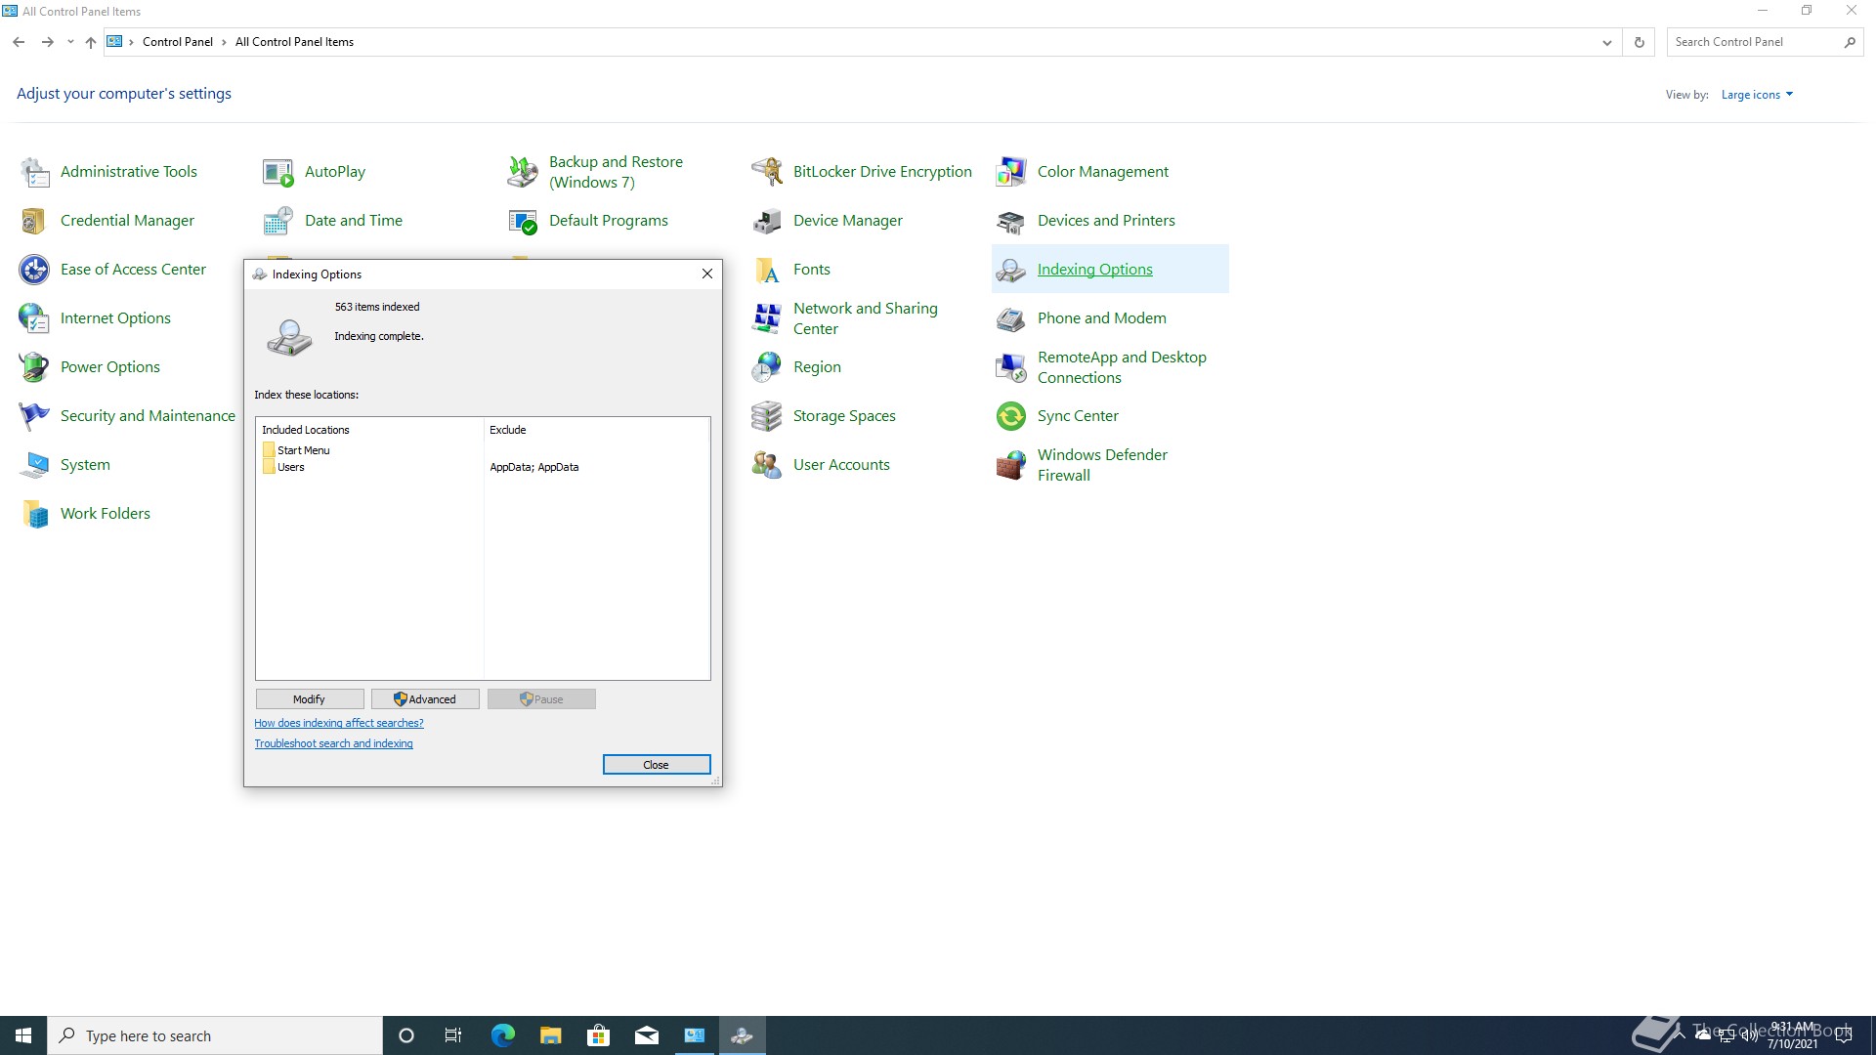
Task: Expand breadcrumb arrow before Control Panel
Action: click(x=131, y=42)
